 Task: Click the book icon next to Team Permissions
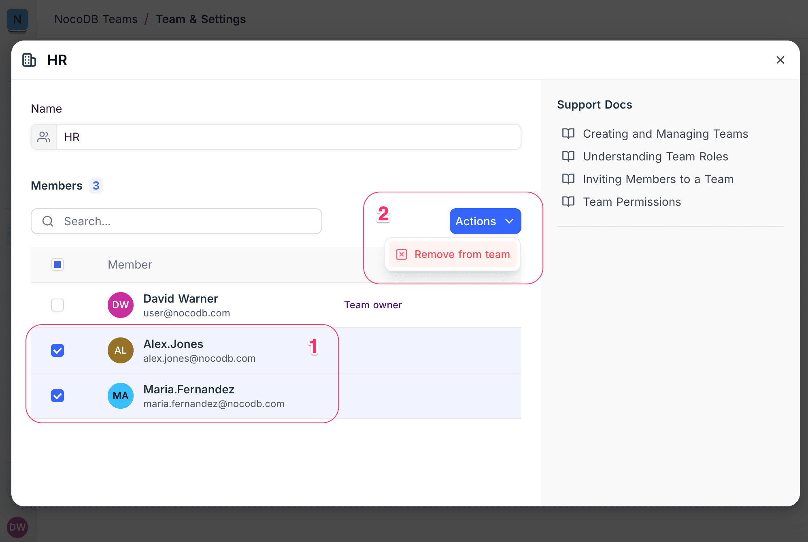click(568, 201)
